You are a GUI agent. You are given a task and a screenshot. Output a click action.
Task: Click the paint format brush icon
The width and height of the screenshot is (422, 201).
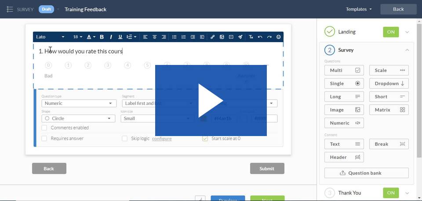[240, 37]
